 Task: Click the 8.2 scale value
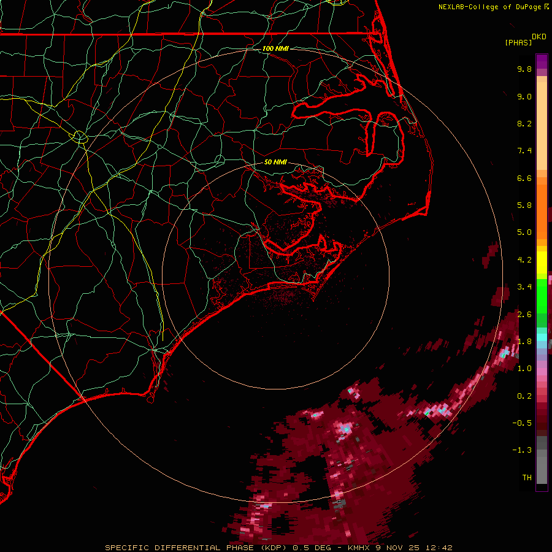[x=524, y=123]
